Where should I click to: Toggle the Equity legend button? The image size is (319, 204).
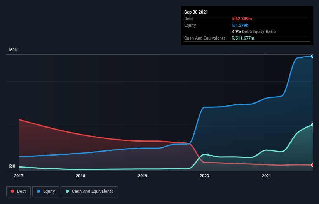click(x=46, y=192)
